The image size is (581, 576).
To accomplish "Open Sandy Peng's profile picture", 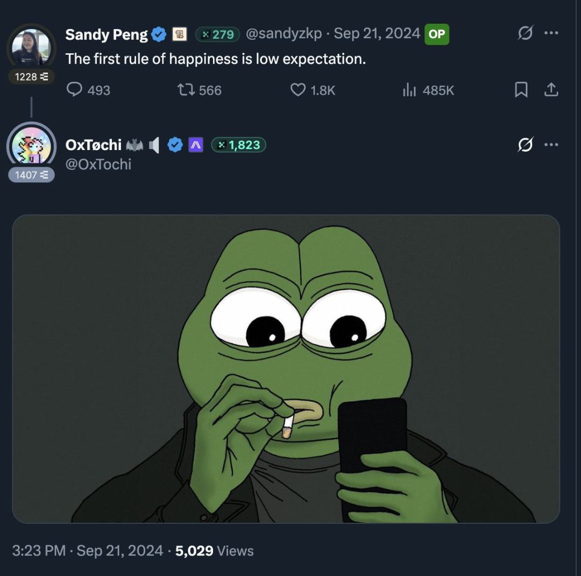I will [x=31, y=47].
